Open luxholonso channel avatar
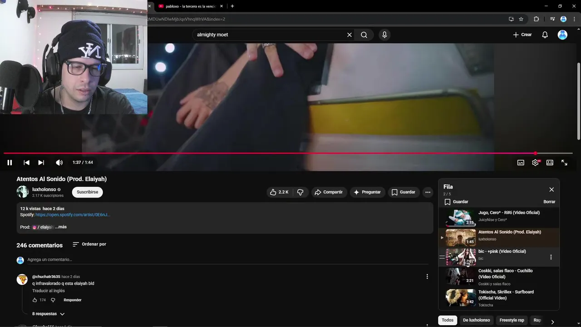Image resolution: width=581 pixels, height=327 pixels. pos(23,192)
